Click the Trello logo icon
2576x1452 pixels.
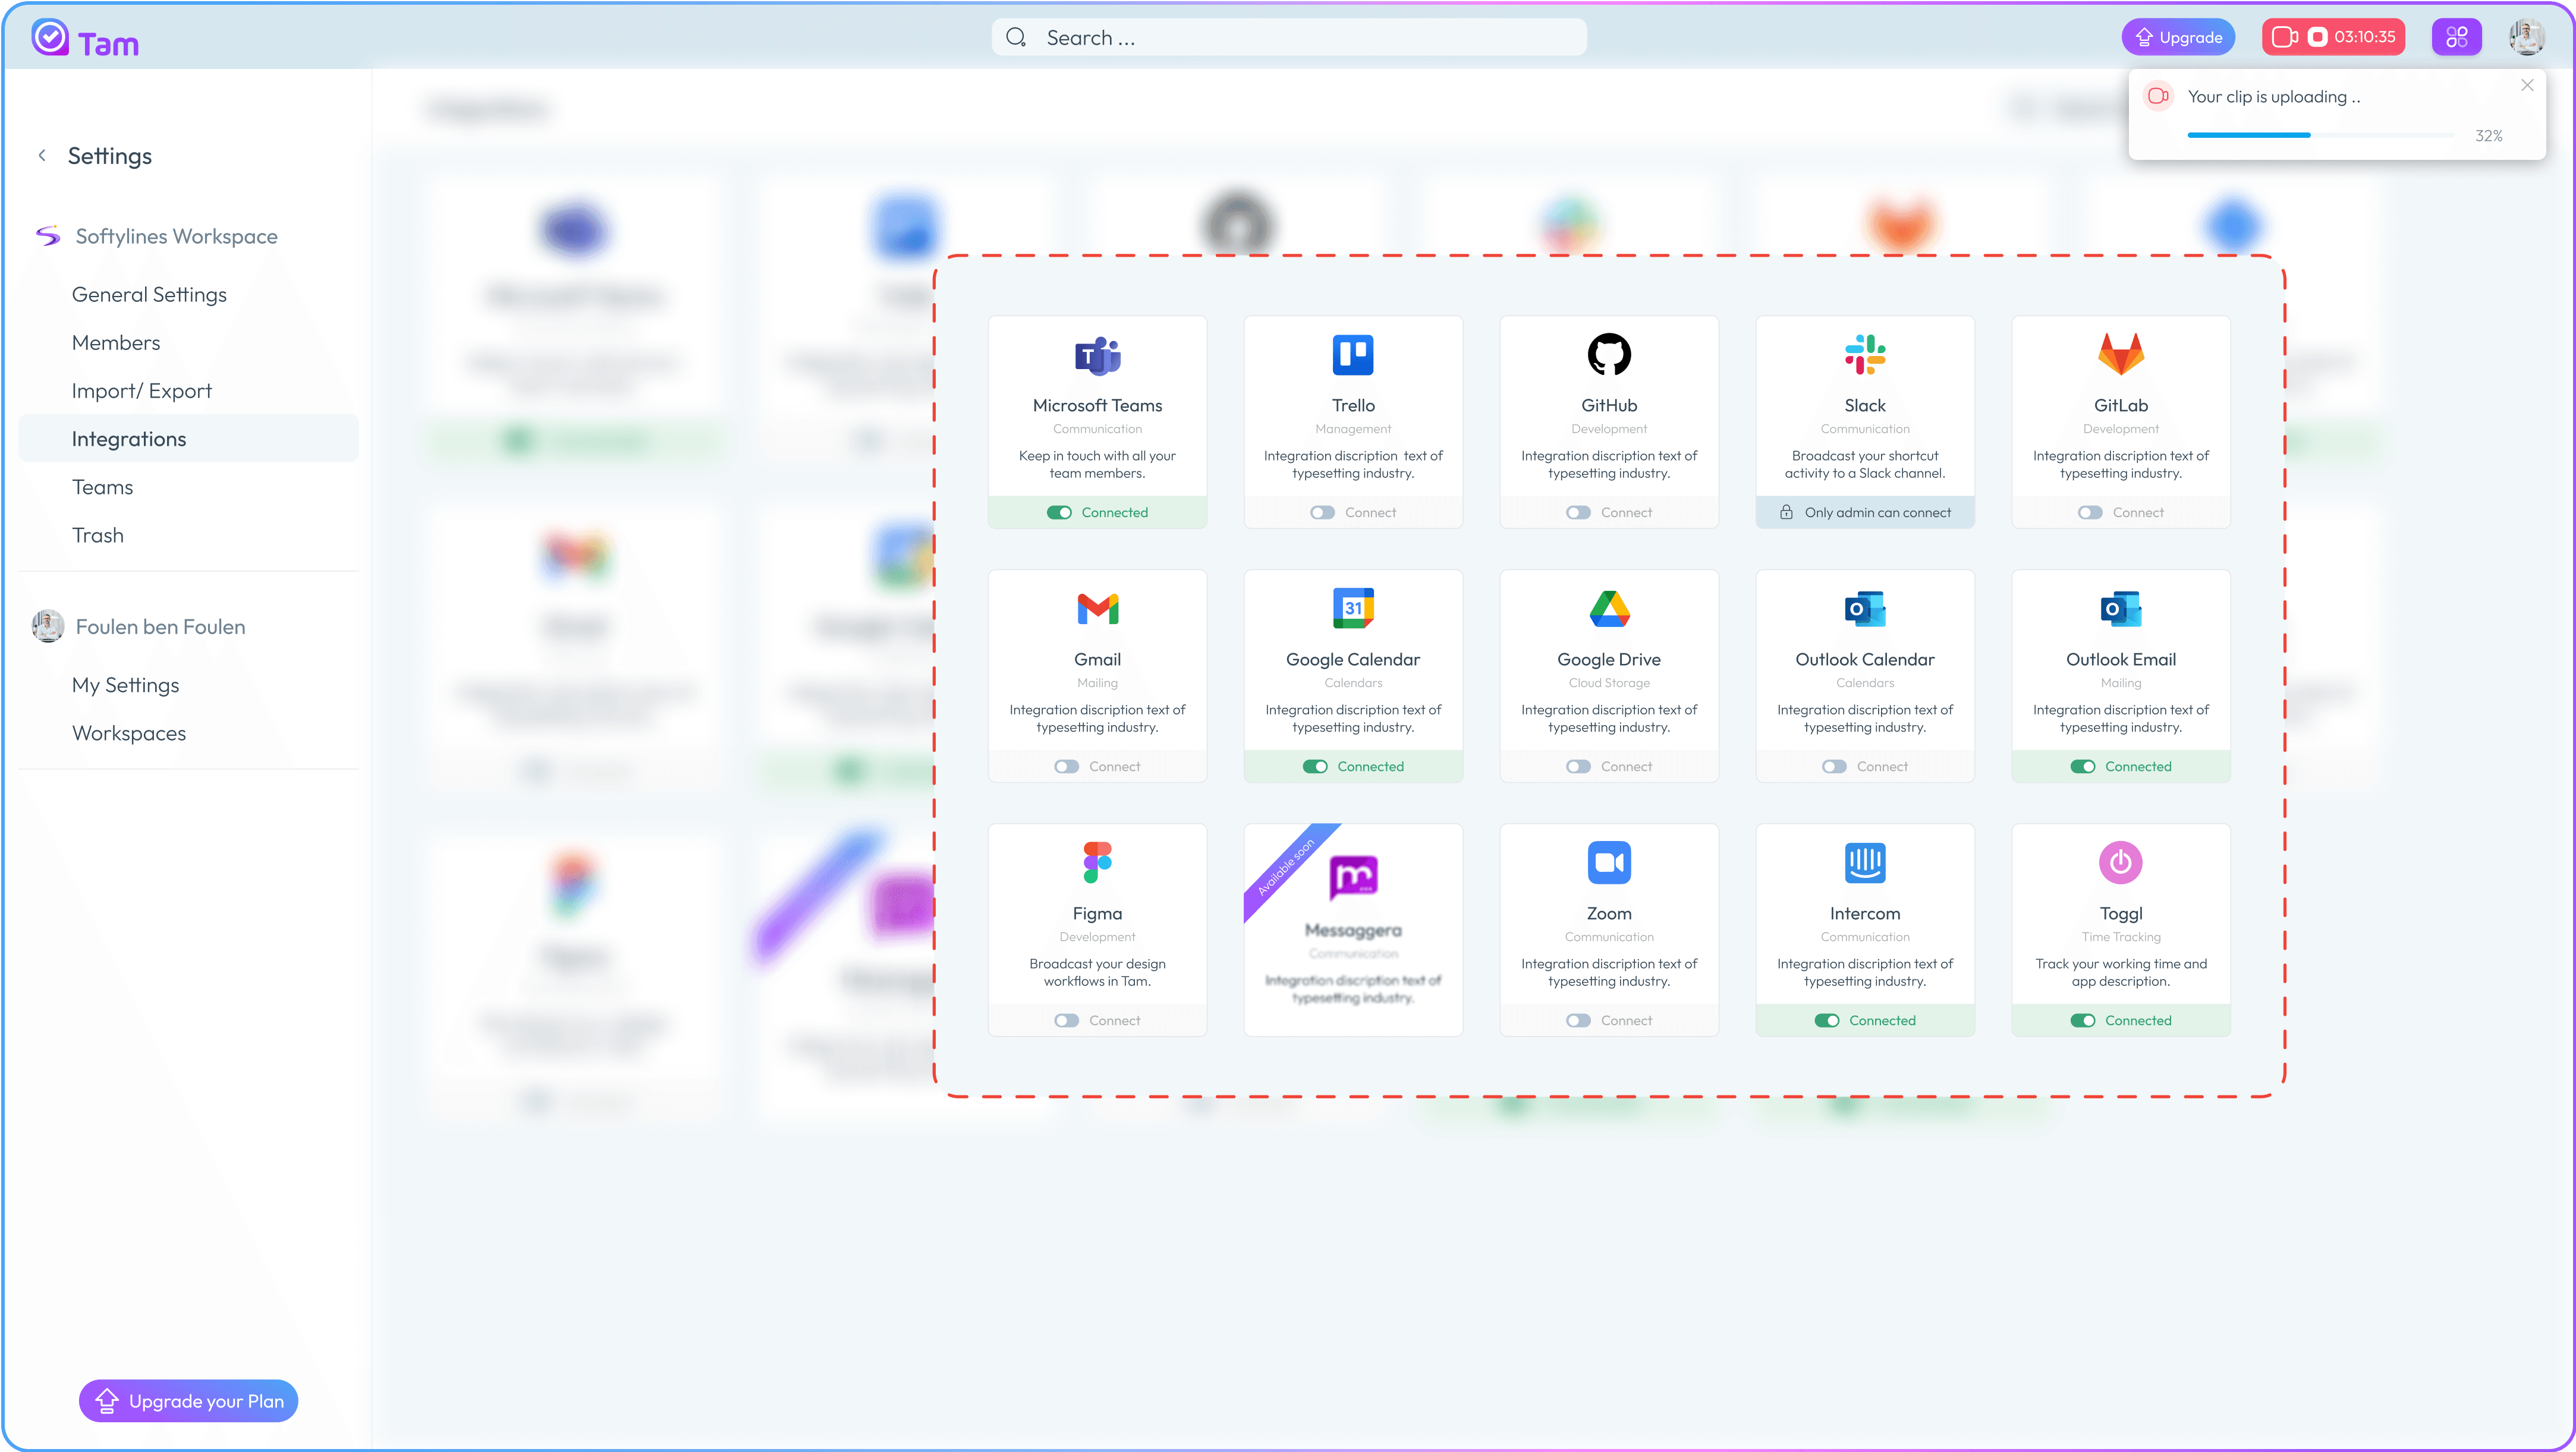click(1353, 354)
